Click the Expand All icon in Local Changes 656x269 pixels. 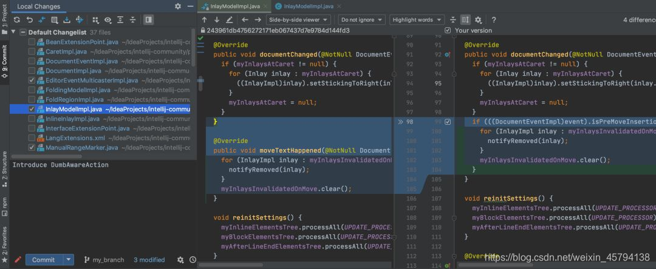pyautogui.click(x=120, y=19)
